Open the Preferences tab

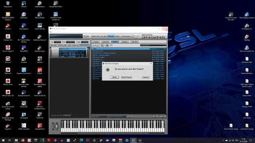click(x=126, y=36)
